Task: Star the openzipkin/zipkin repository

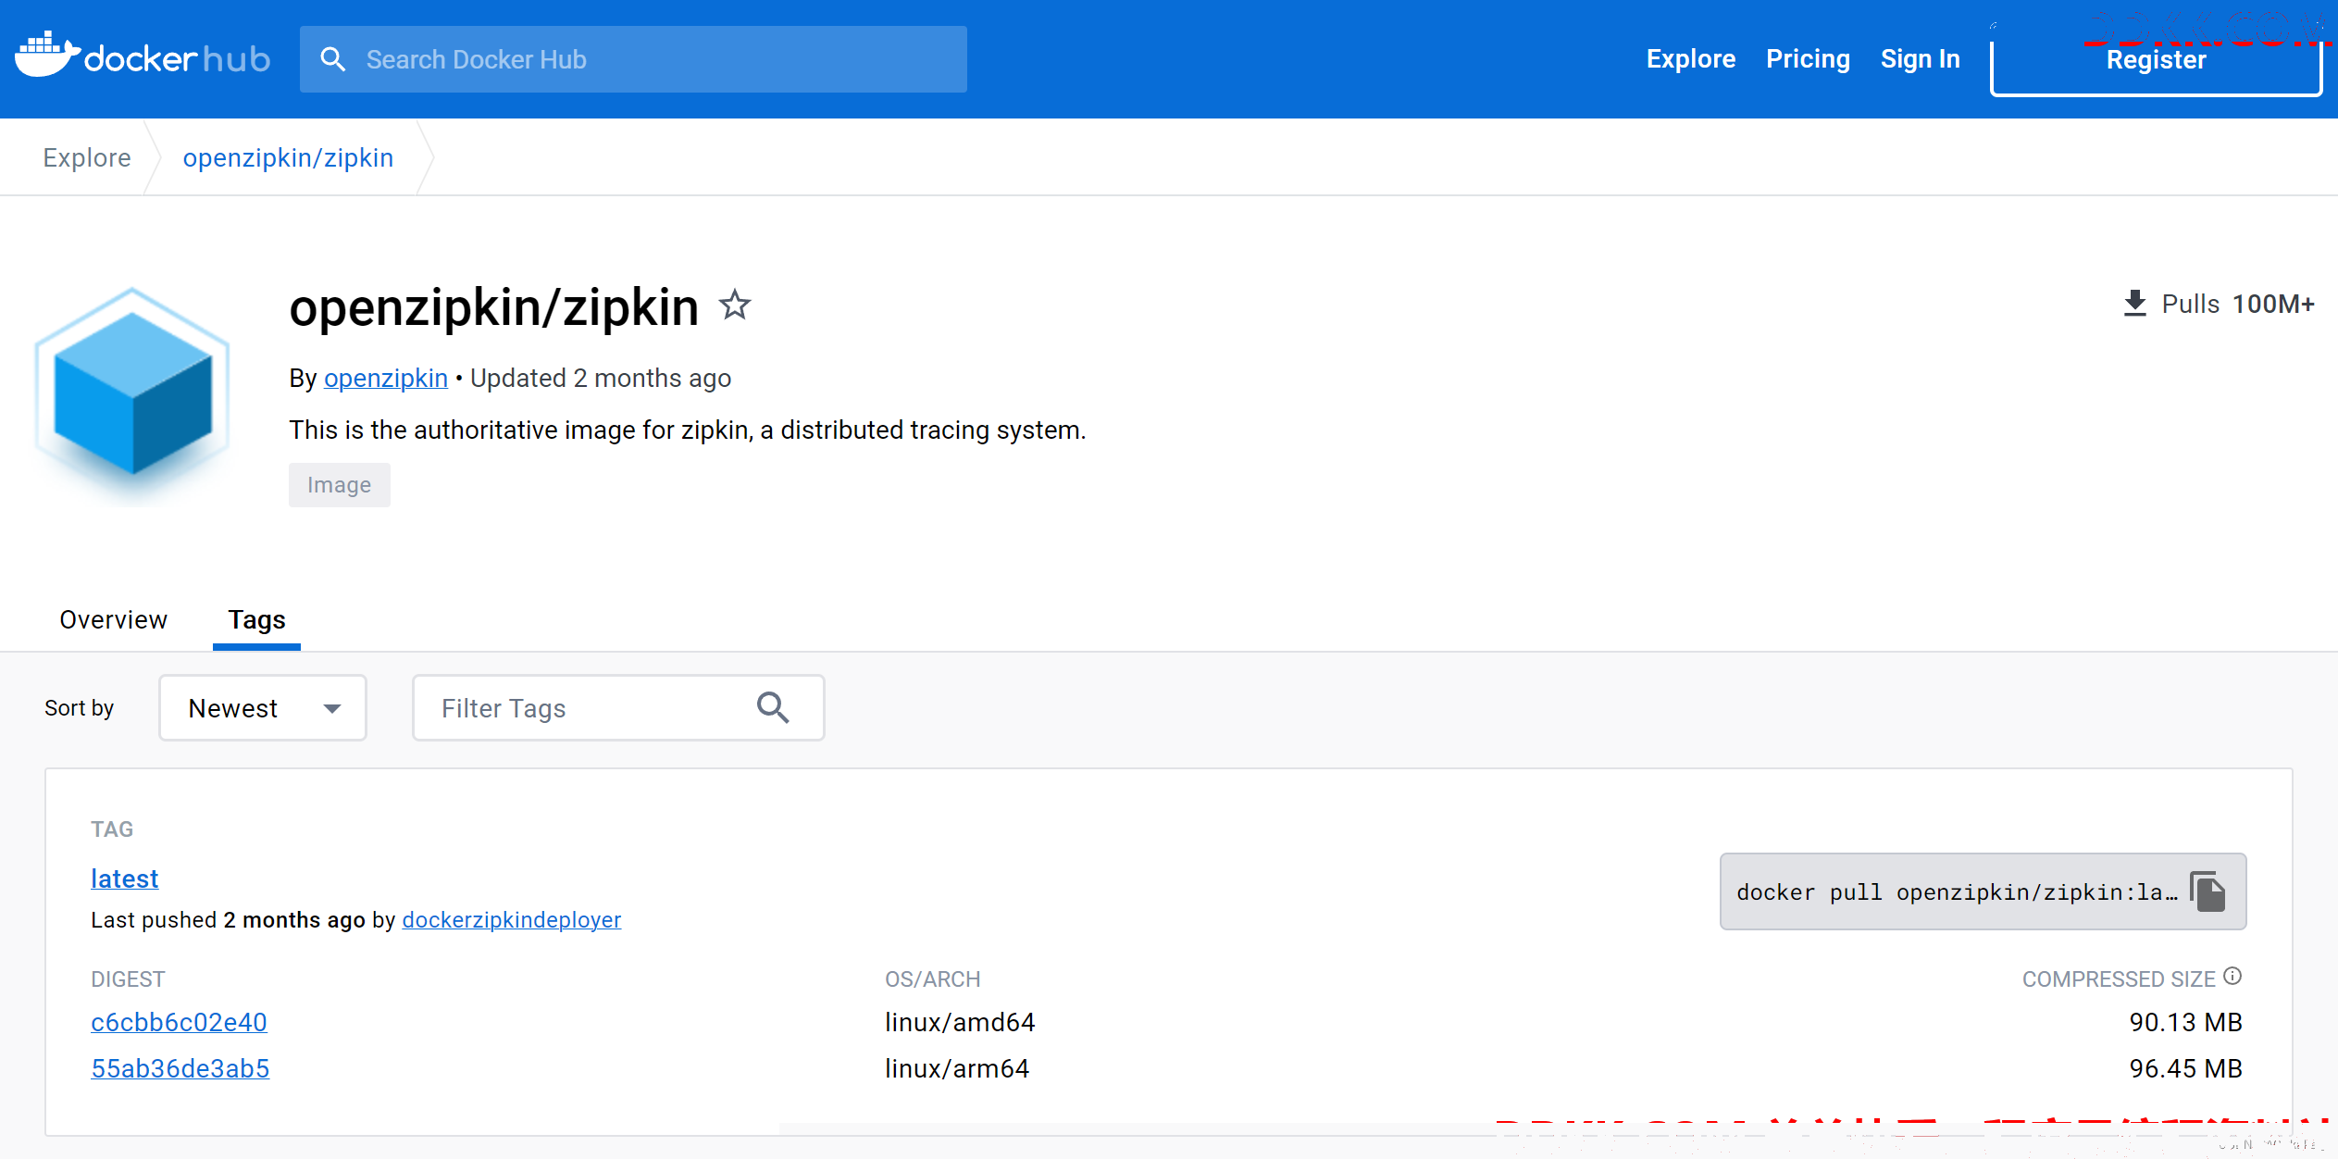Action: 735,305
